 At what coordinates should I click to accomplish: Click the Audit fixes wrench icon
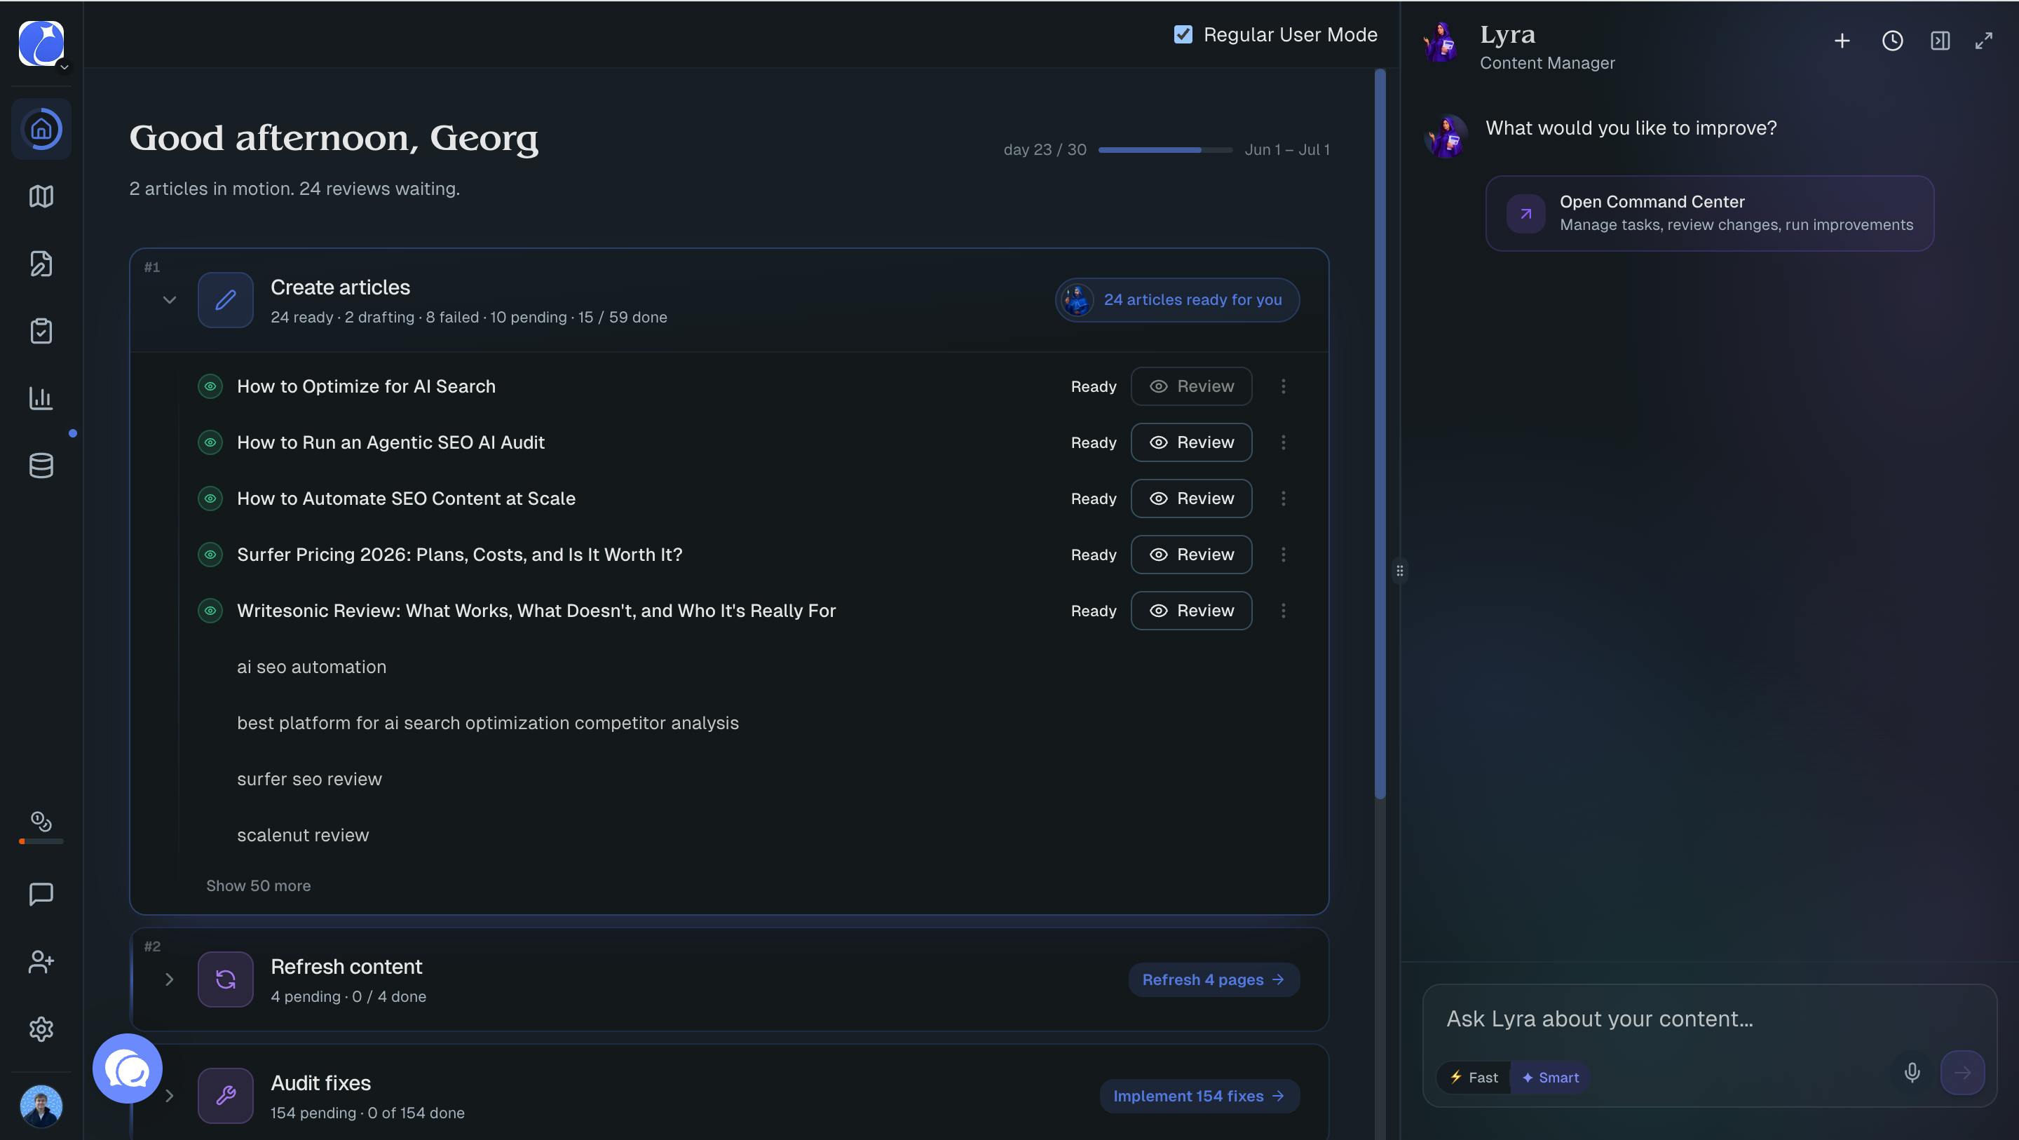pyautogui.click(x=226, y=1095)
